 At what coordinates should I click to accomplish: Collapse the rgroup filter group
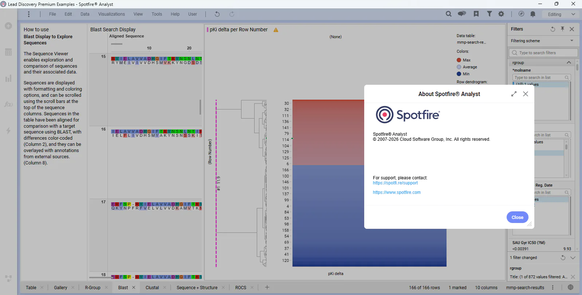(x=569, y=63)
